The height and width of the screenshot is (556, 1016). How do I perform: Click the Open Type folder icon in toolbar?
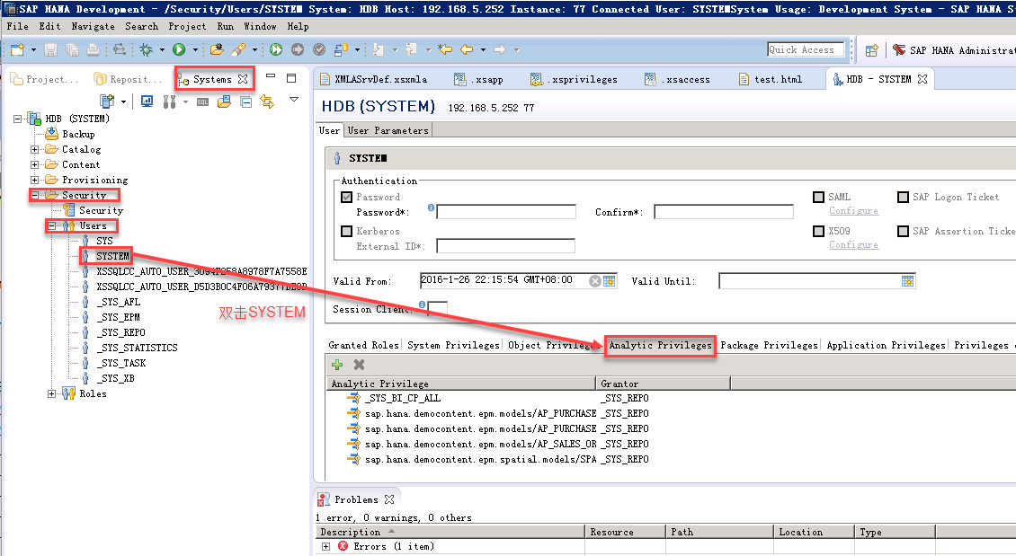click(x=217, y=49)
